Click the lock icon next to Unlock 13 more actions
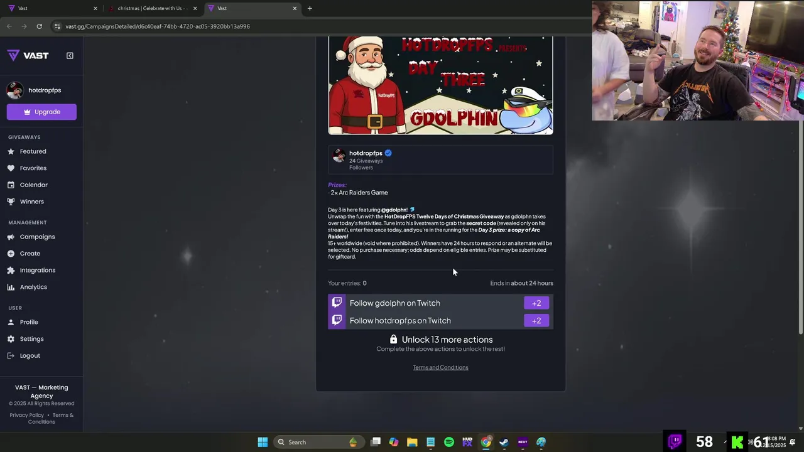This screenshot has width=804, height=452. tap(393, 339)
